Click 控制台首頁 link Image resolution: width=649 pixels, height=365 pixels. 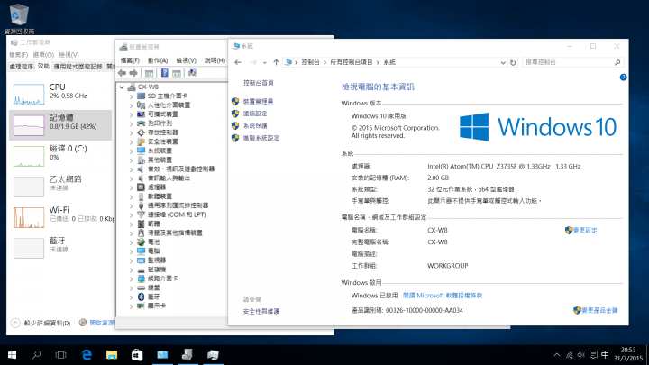[x=259, y=83]
